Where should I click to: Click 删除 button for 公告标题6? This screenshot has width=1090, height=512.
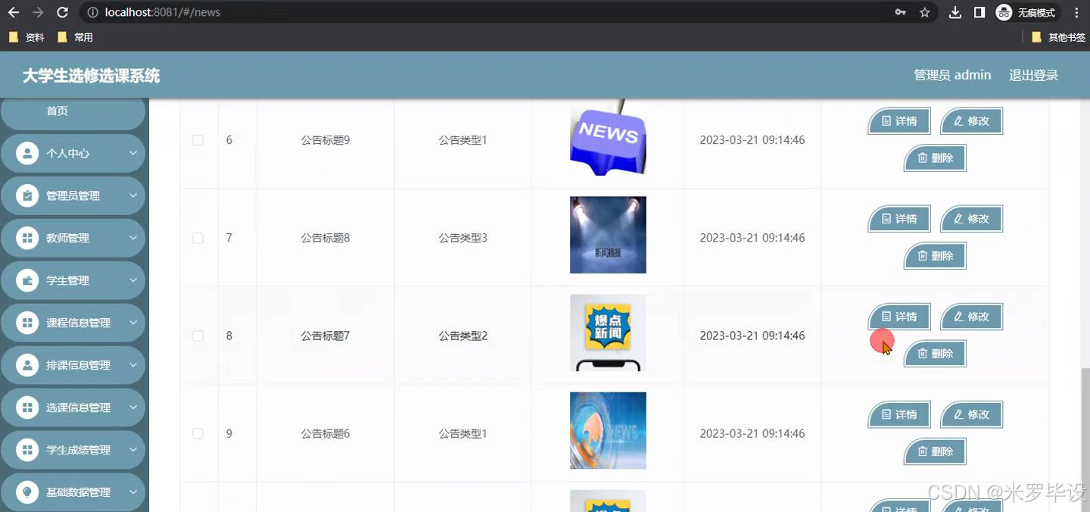(936, 451)
